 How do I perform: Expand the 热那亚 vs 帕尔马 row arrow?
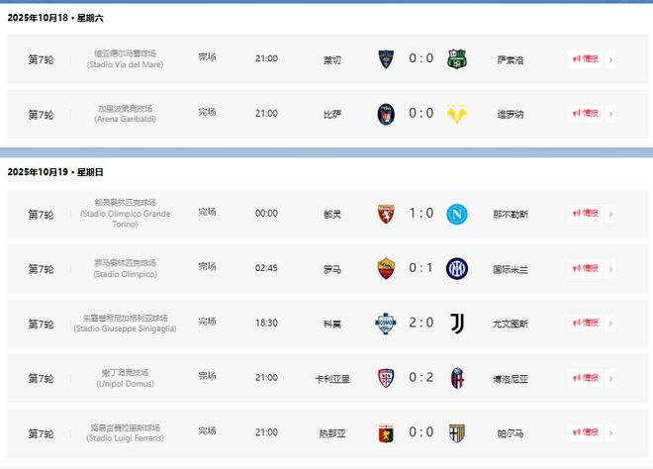coord(610,432)
